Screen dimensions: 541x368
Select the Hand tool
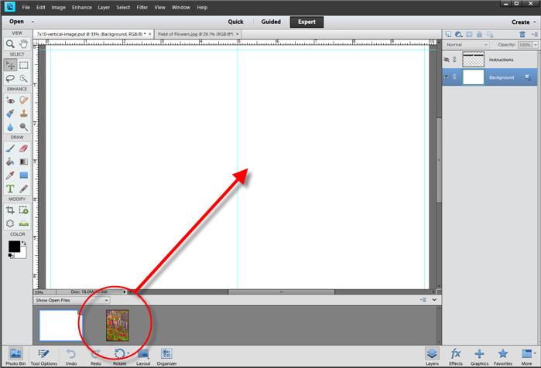pos(23,44)
